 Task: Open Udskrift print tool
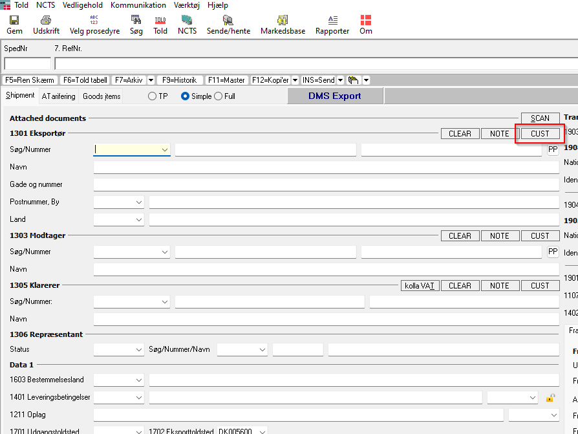[x=46, y=25]
